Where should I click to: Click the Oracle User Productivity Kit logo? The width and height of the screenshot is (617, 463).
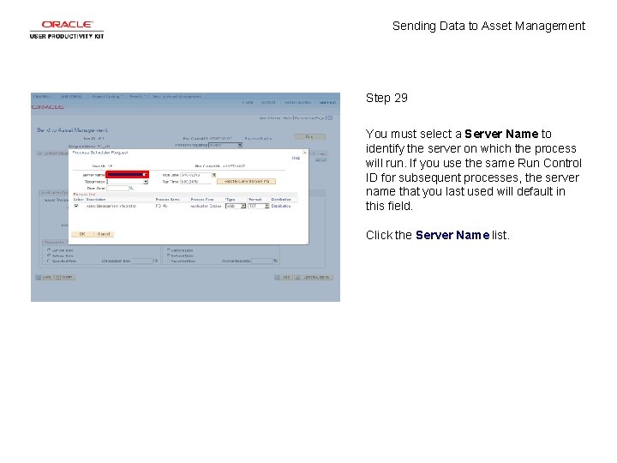click(x=67, y=30)
